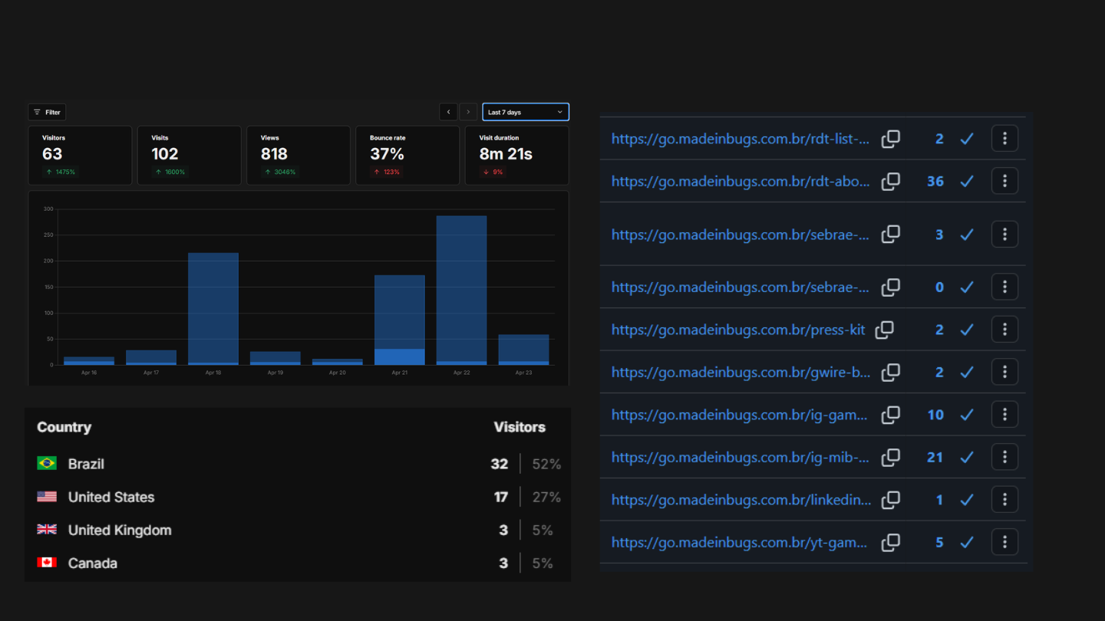Click the Apr 18 bar in chart
This screenshot has height=621, width=1105.
tap(213, 309)
